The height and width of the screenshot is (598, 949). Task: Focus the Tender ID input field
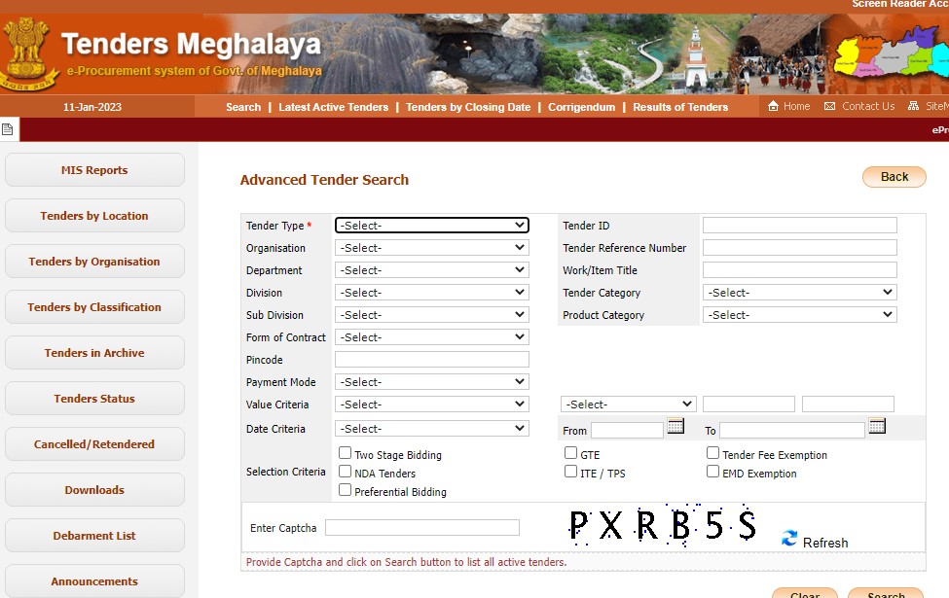coord(799,226)
